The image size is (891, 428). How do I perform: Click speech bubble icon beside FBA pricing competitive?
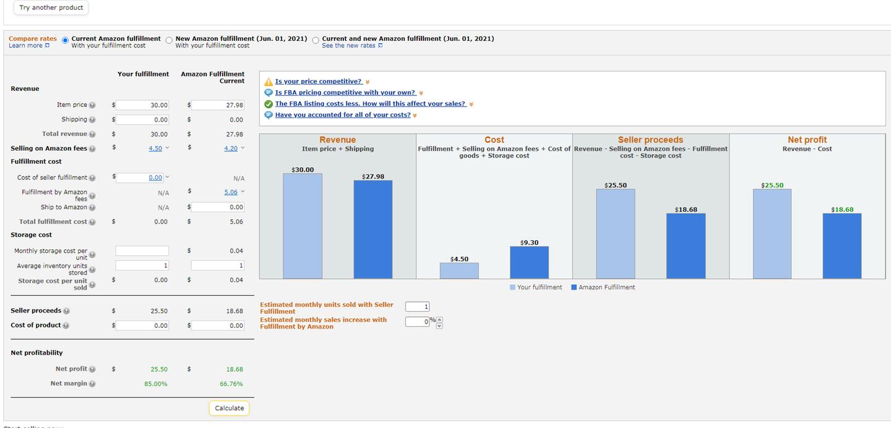tap(269, 93)
